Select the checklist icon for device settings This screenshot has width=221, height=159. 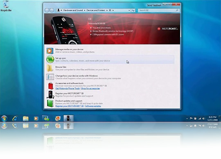(x=50, y=77)
